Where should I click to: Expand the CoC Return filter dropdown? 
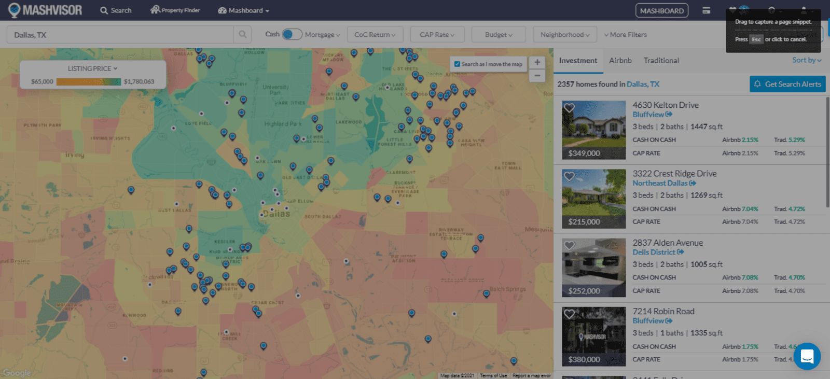point(375,35)
